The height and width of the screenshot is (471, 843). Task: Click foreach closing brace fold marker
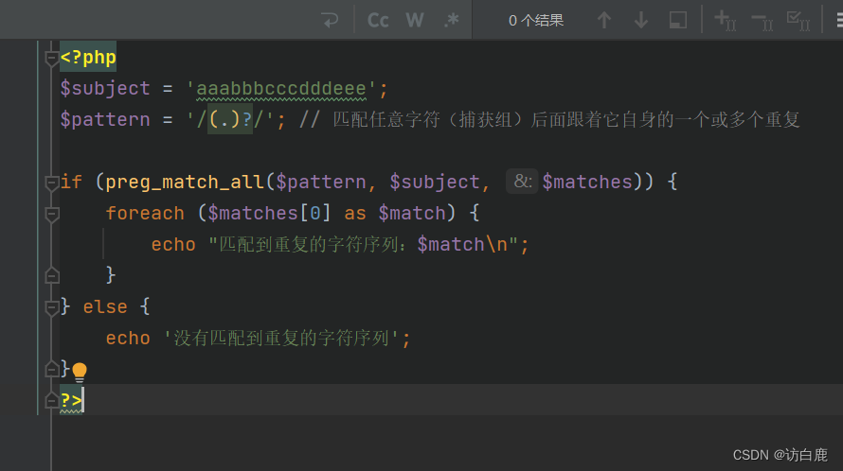click(x=51, y=275)
